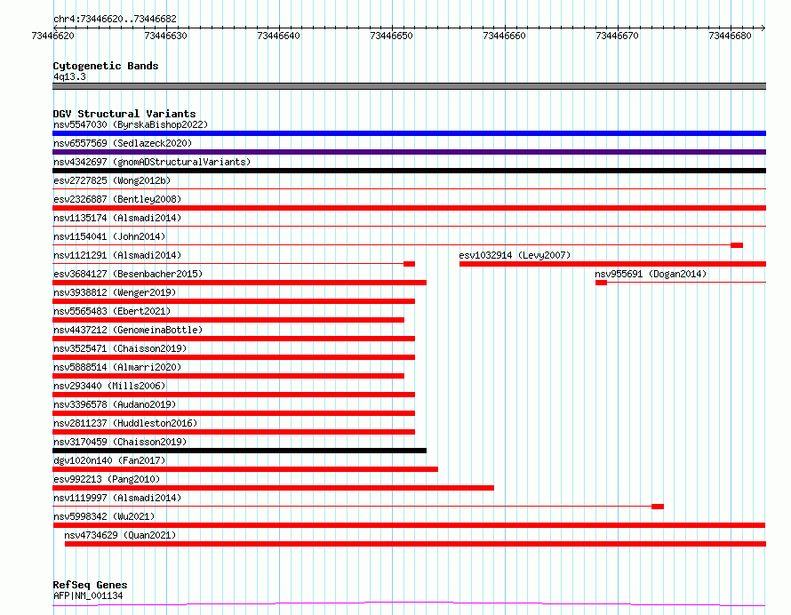This screenshot has width=791, height=615.
Task: Select nsv3170459 (Chaisson2019) label
Action: (x=120, y=442)
